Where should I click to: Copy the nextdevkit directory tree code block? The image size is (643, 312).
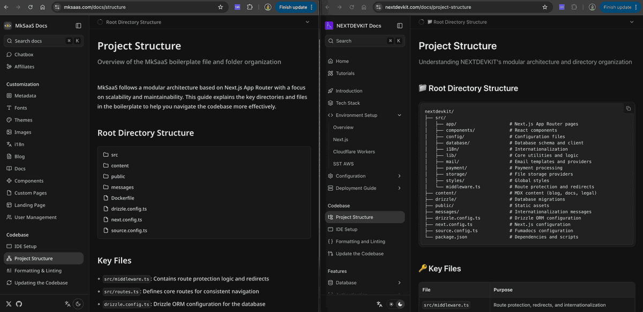(x=628, y=108)
